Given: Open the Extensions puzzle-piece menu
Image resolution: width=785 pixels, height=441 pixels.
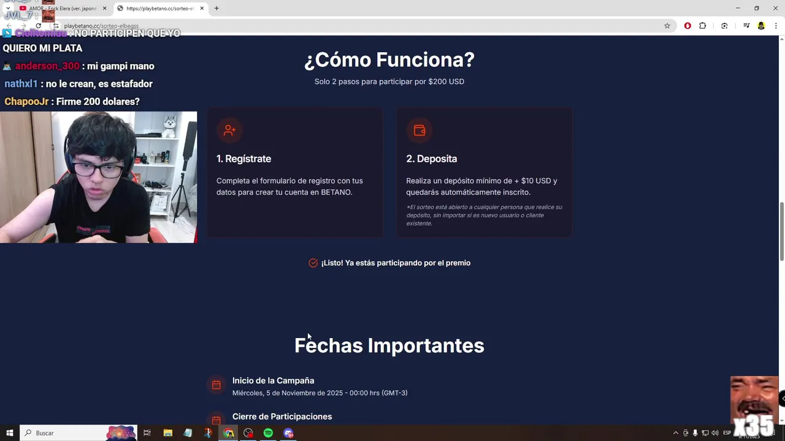Looking at the screenshot, I should (703, 26).
